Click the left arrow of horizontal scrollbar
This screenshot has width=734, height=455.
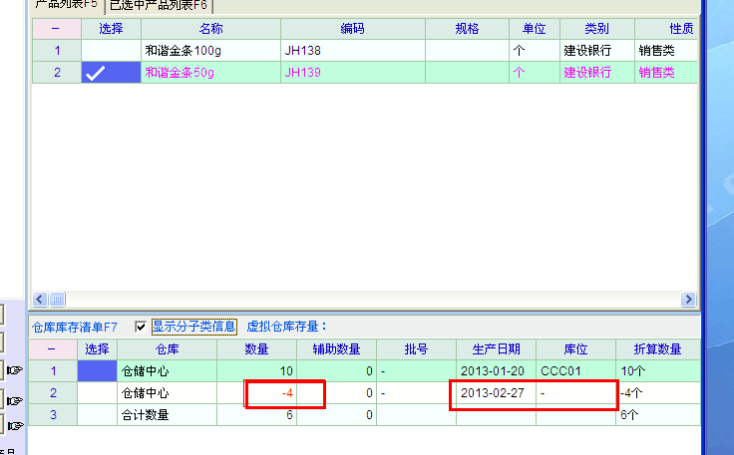coord(41,299)
